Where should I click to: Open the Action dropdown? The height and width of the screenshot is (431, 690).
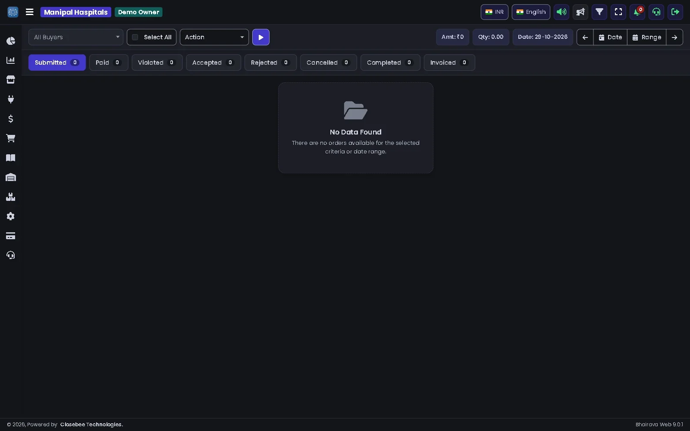[x=214, y=37]
